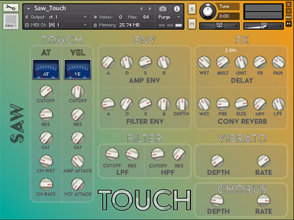Click the CHORUS DEPTH knob
The height and width of the screenshot is (220, 294).
tap(217, 201)
